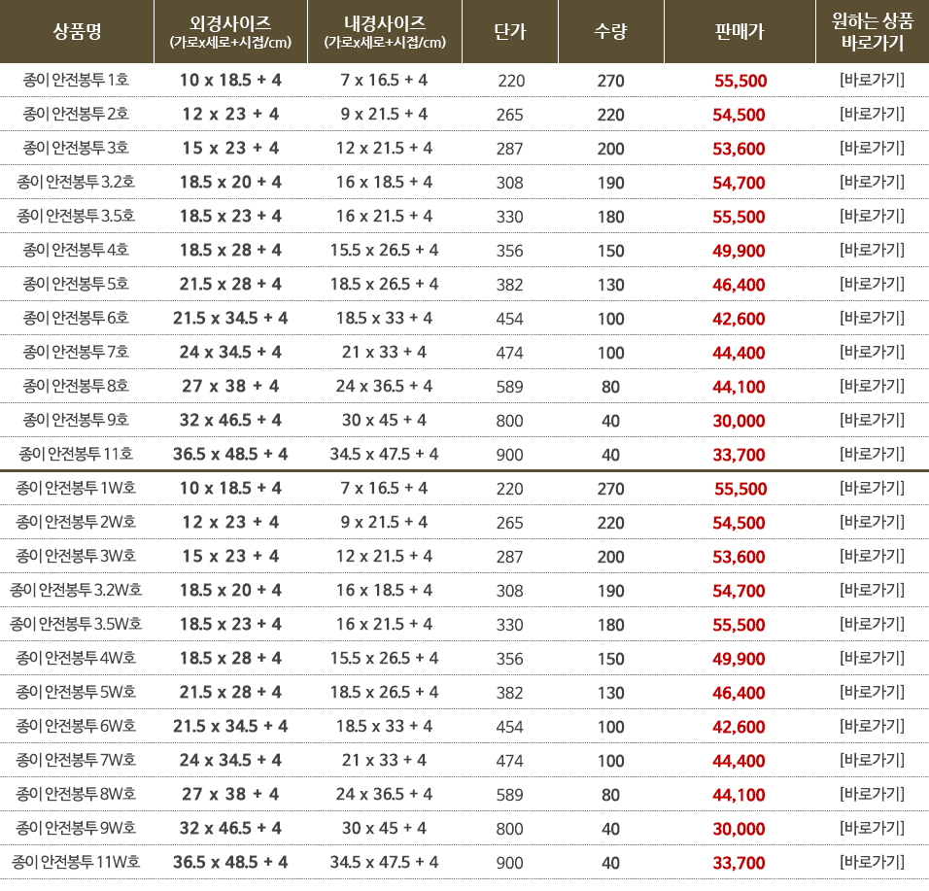Follow [바로가기] in the 종이 안전봉투 3.2W호 row
Image resolution: width=929 pixels, height=891 pixels.
872,590
